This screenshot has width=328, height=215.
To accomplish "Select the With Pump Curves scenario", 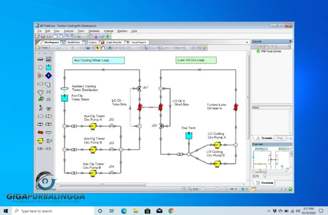I will coord(271,51).
